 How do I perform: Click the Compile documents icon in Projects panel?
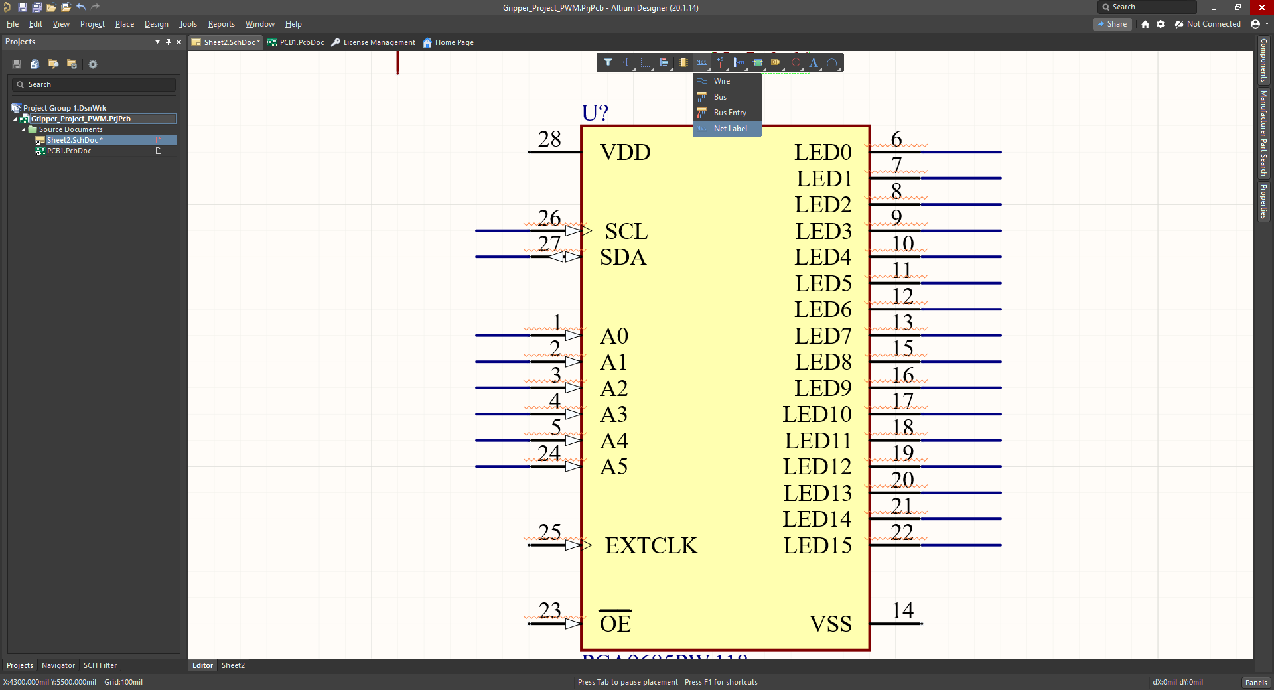(35, 64)
